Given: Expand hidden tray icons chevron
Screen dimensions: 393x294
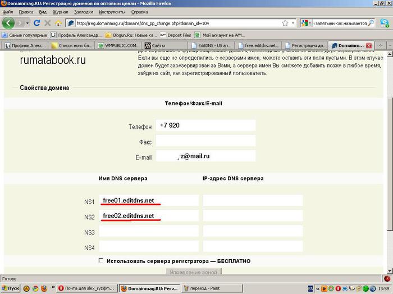Looking at the screenshot, I should (x=318, y=288).
